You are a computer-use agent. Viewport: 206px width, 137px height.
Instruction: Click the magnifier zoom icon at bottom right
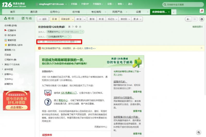click(199, 132)
